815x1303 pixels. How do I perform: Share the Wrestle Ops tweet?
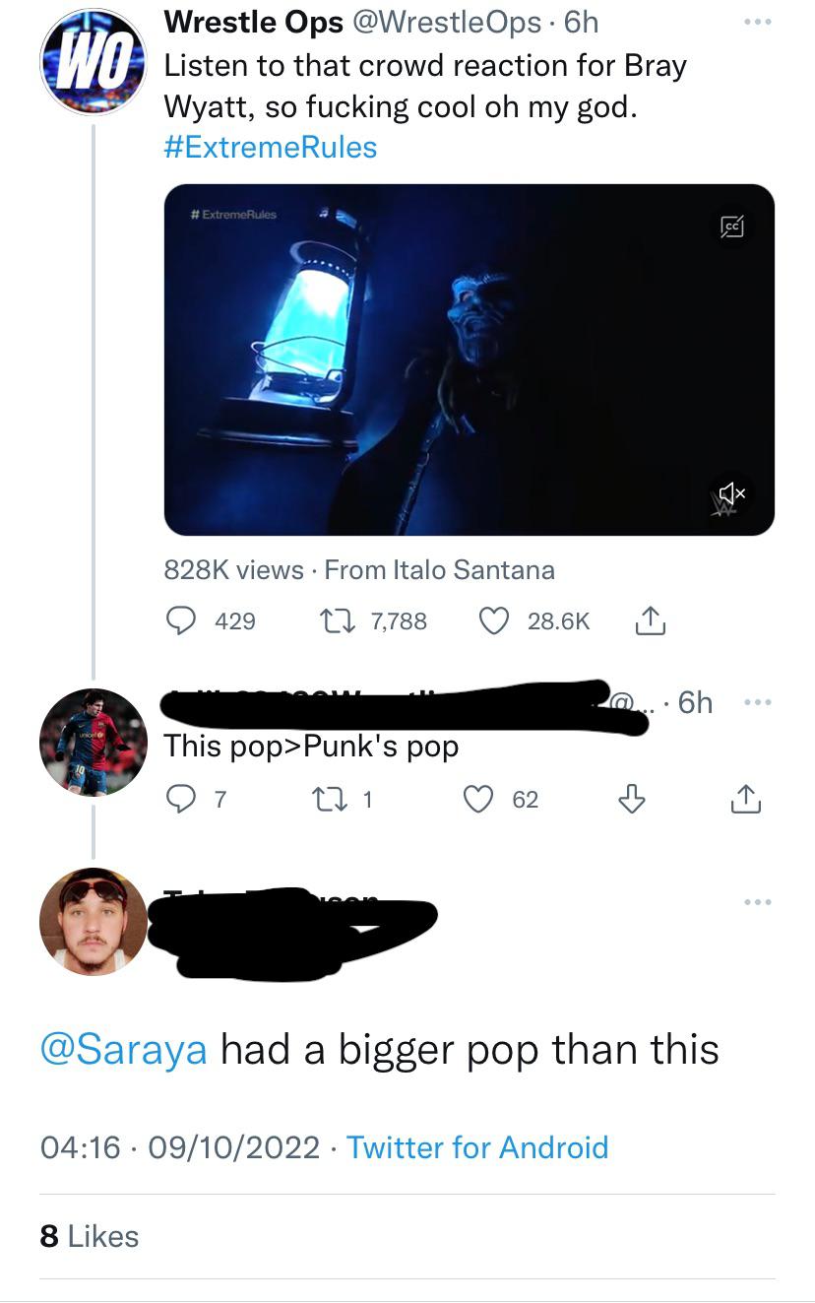pyautogui.click(x=650, y=620)
